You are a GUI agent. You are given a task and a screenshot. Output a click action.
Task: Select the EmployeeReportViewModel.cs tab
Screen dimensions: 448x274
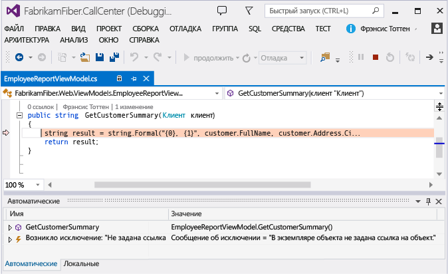(x=51, y=78)
